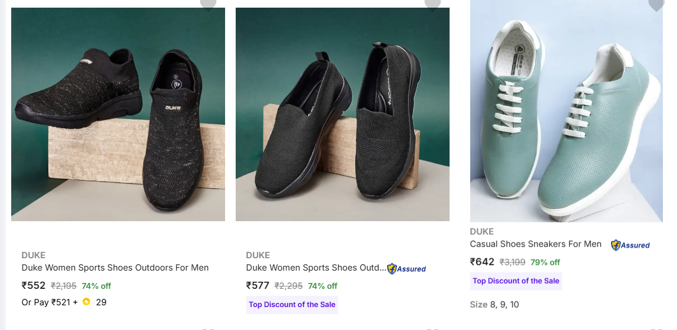The height and width of the screenshot is (330, 677).
Task: Select the ₹552 price
Action: [34, 286]
